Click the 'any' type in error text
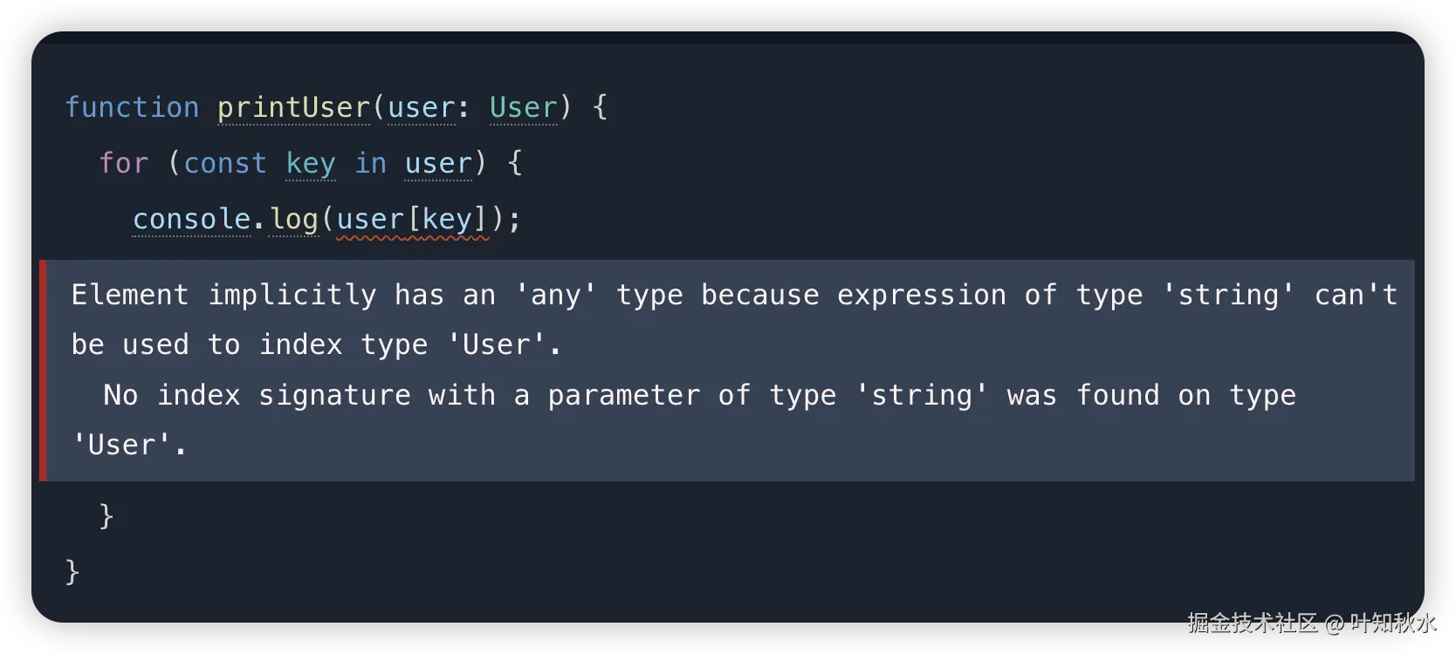Screen dimensions: 1456x654 pyautogui.click(x=555, y=295)
